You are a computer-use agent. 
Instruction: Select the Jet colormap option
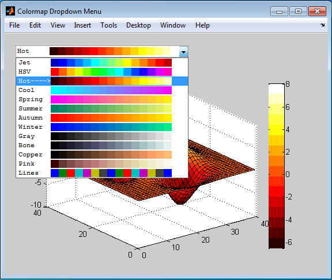[102, 63]
